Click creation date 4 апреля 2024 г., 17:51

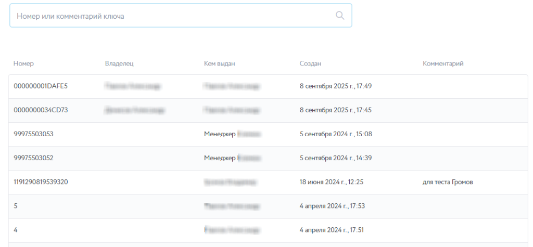pos(332,230)
